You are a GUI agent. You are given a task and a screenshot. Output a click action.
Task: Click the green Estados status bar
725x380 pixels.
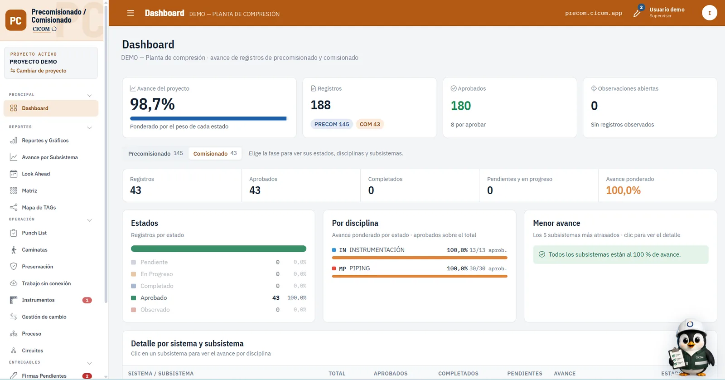pos(218,248)
